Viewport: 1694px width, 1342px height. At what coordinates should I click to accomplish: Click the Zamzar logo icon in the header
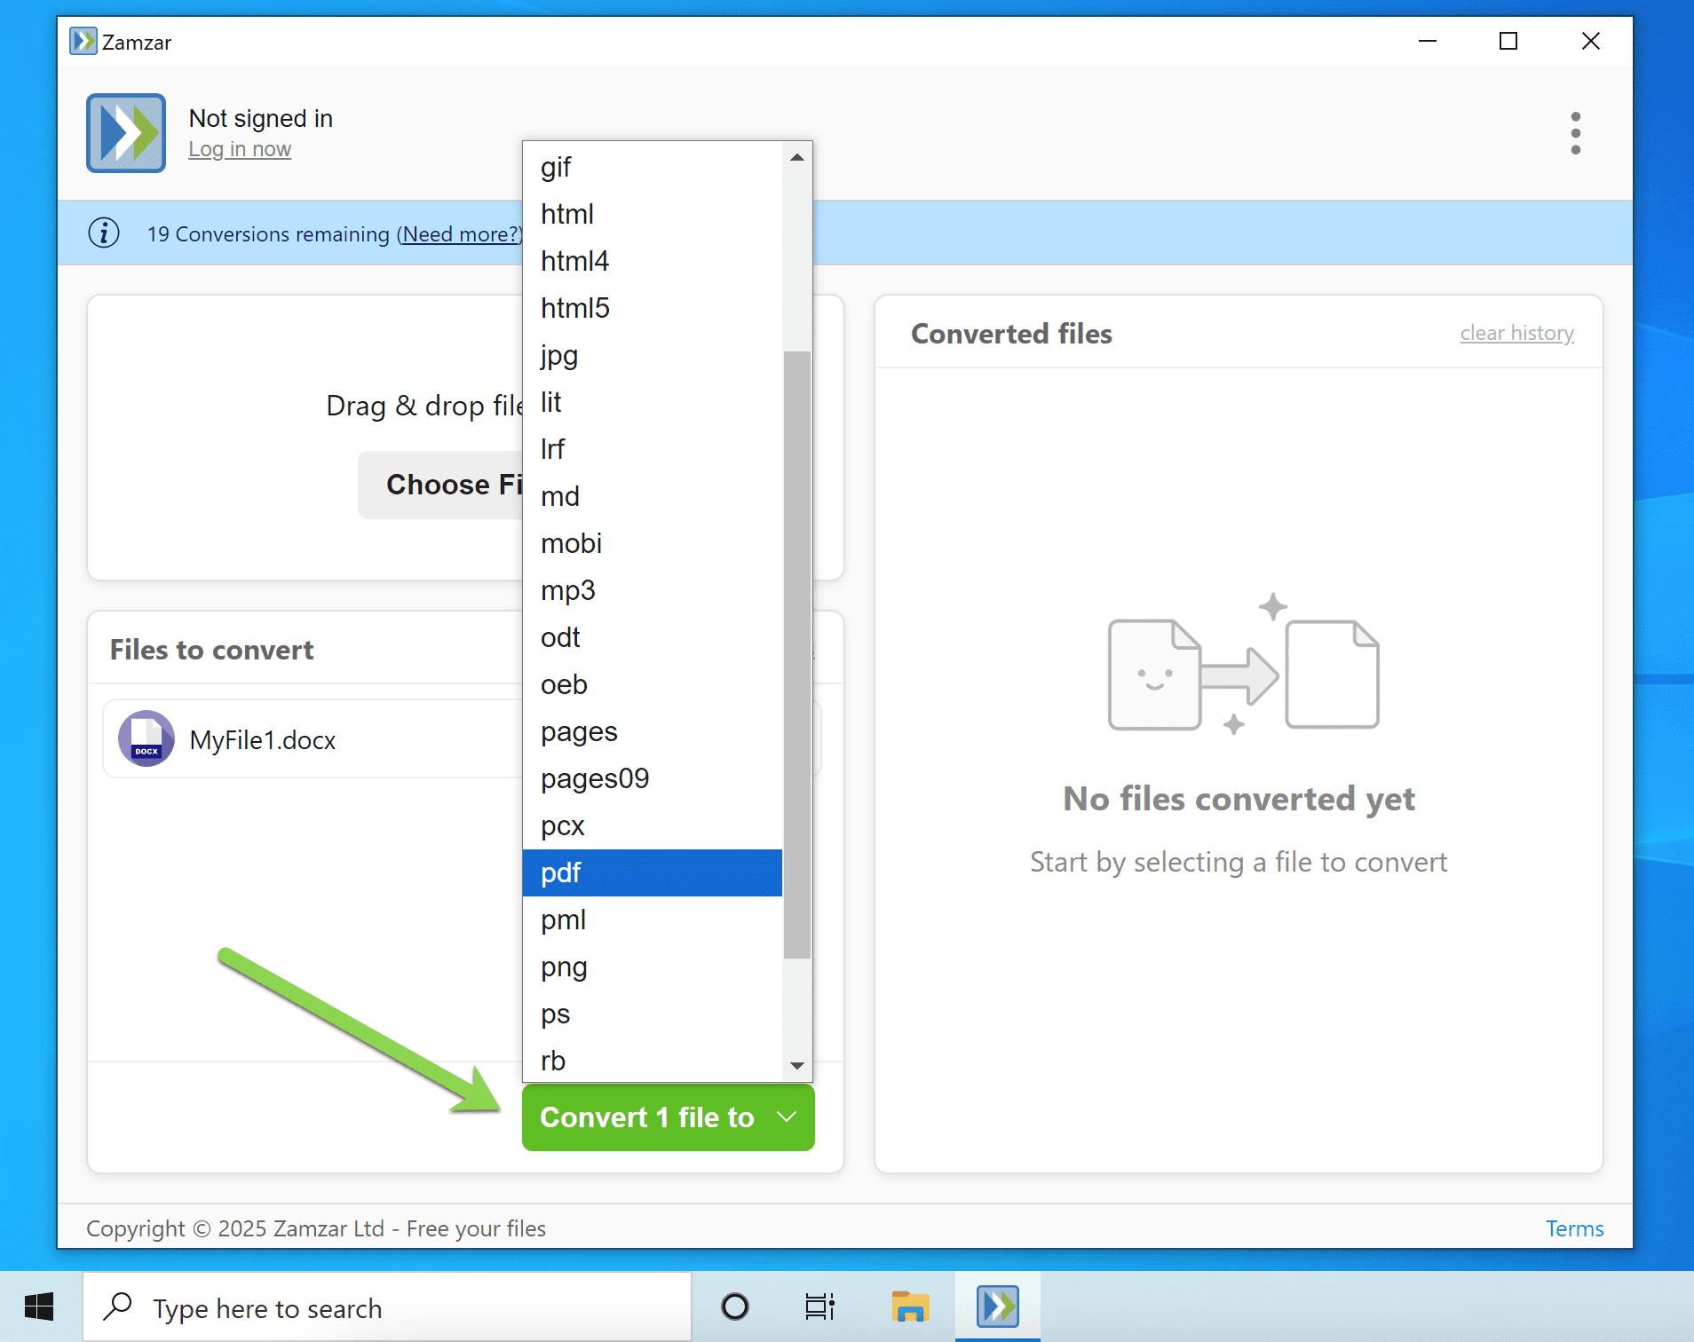pos(125,132)
